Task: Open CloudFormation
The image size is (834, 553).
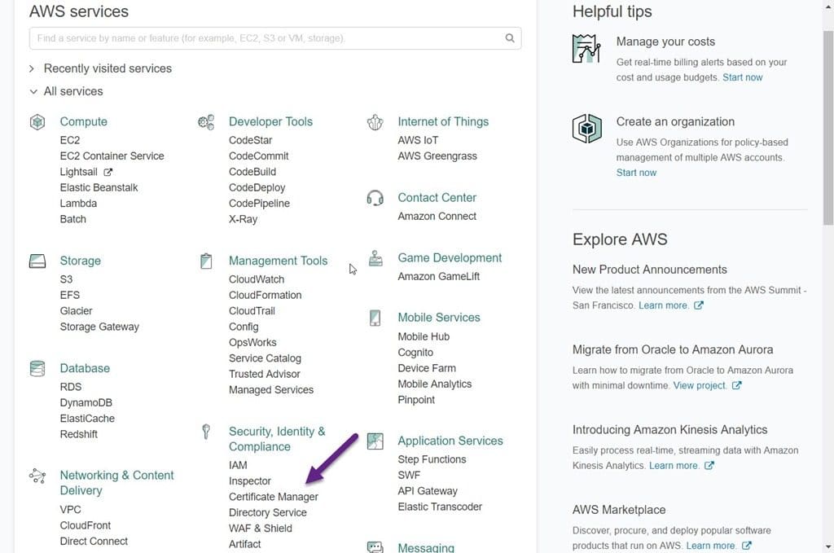Action: click(265, 296)
